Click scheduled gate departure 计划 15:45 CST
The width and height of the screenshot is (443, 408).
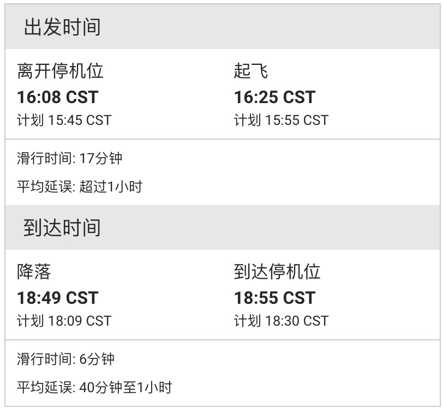[x=64, y=120]
